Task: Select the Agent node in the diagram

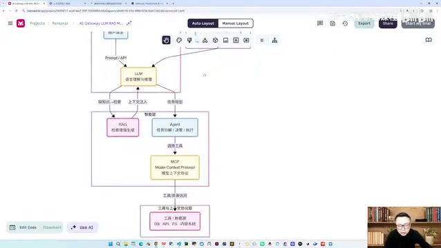Action: 175,127
